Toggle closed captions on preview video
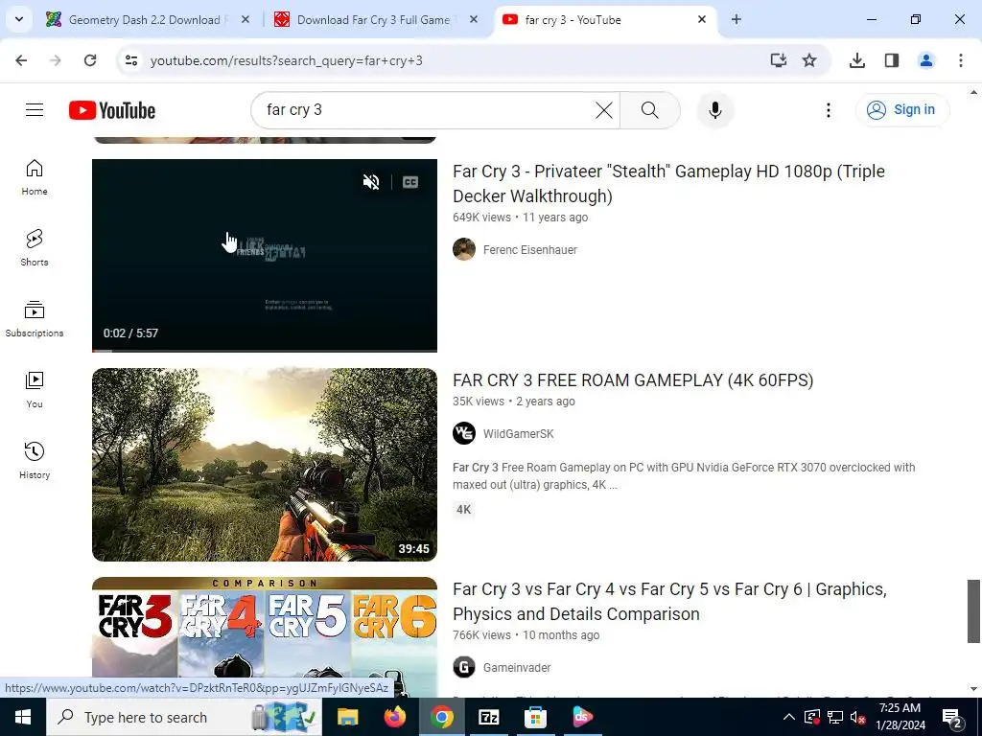Viewport: 982px width, 736px height. point(410,182)
